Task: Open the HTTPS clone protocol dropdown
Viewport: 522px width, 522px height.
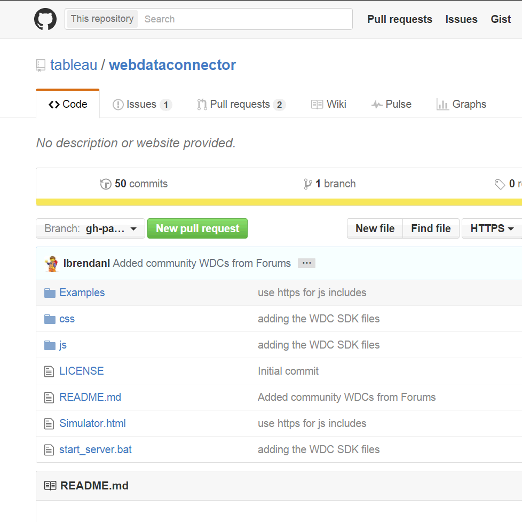Action: click(492, 228)
